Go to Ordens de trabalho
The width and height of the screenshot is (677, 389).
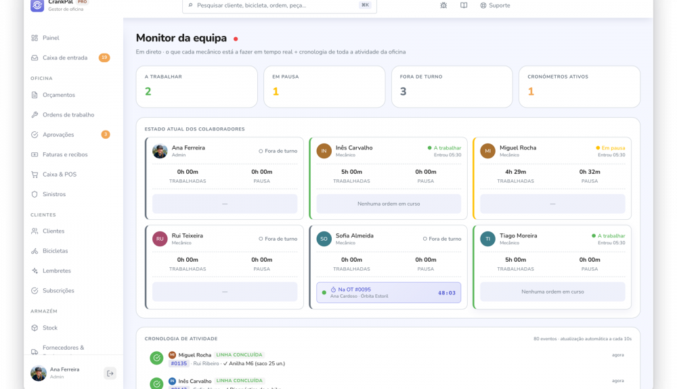tap(68, 115)
